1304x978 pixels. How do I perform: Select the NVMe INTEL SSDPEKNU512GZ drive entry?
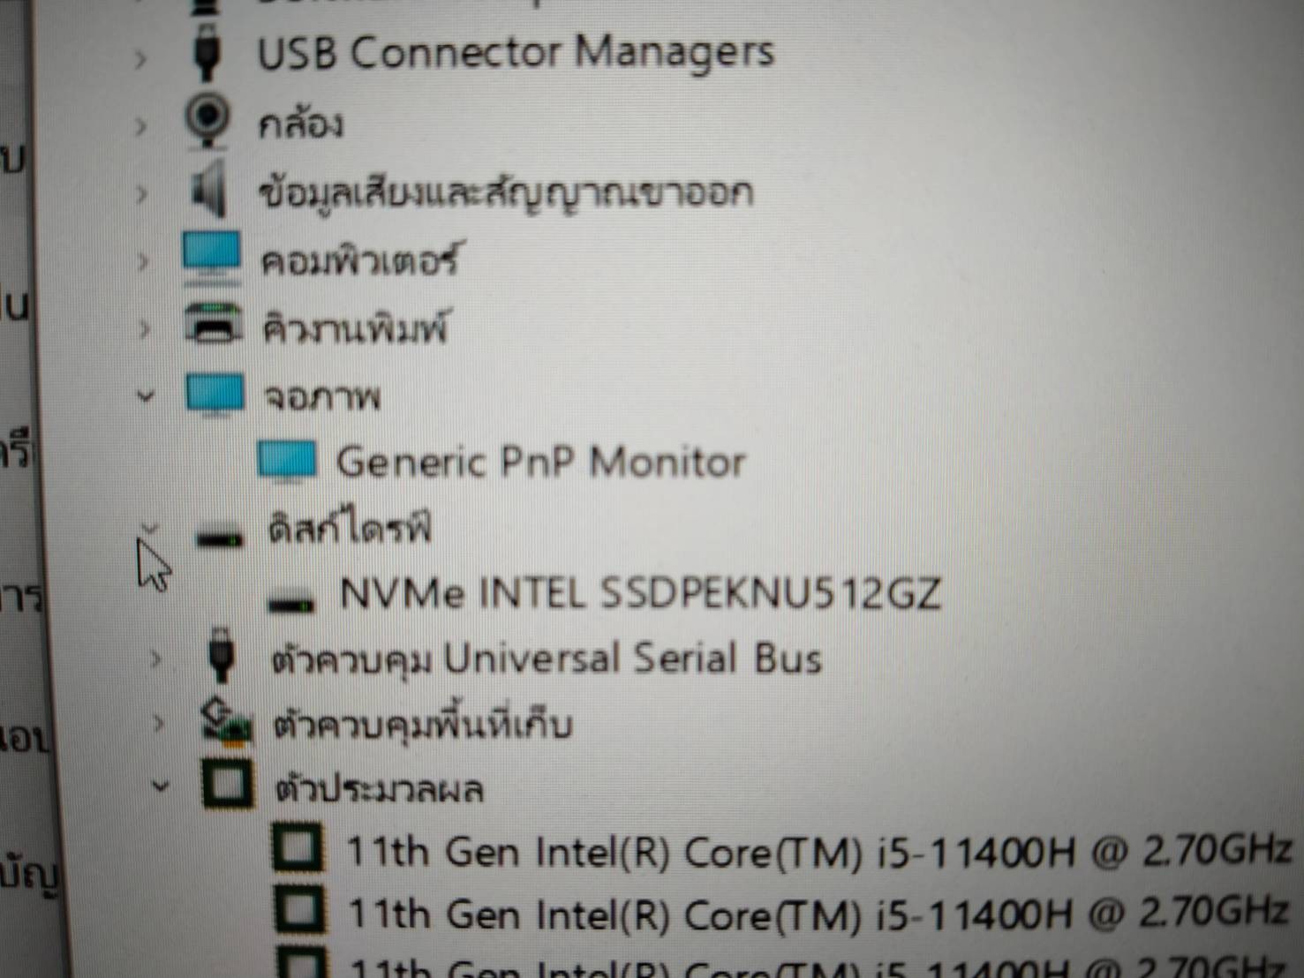[x=640, y=593]
